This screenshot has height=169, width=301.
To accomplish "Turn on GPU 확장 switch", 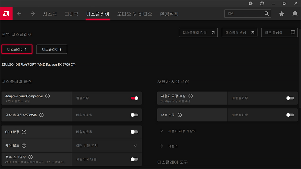I will pos(134,132).
